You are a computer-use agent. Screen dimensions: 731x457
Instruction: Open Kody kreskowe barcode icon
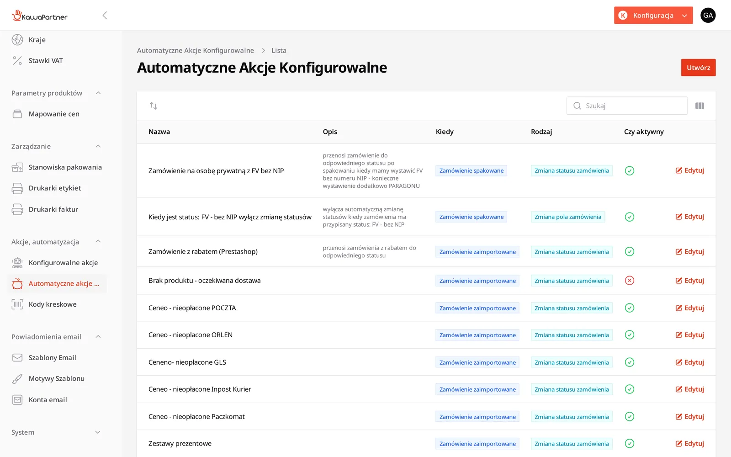(17, 304)
